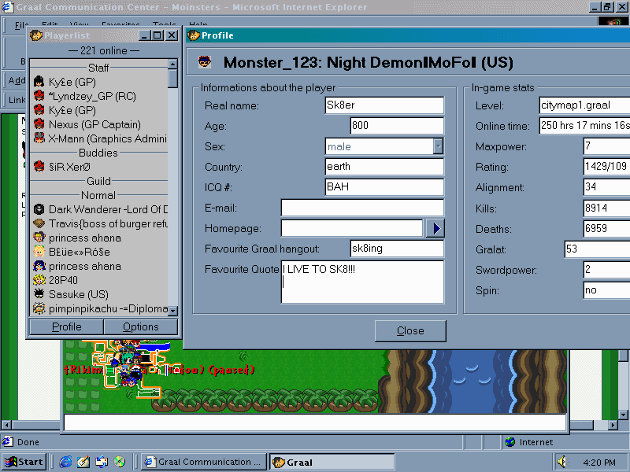Open the Tools menu in Internet Explorer
The height and width of the screenshot is (472, 630).
(165, 25)
